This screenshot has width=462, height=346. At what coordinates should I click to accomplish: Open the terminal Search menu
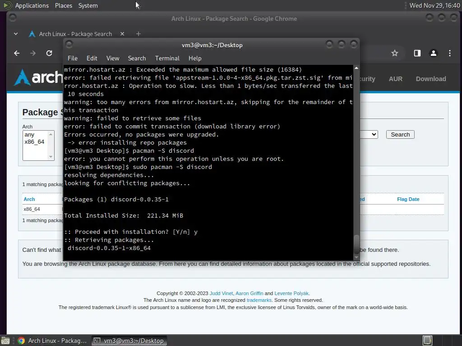pyautogui.click(x=137, y=58)
